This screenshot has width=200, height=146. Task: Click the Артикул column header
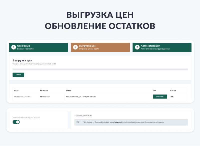click(44, 90)
